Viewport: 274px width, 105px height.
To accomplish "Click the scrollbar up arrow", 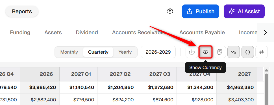I will pyautogui.click(x=266, y=70).
